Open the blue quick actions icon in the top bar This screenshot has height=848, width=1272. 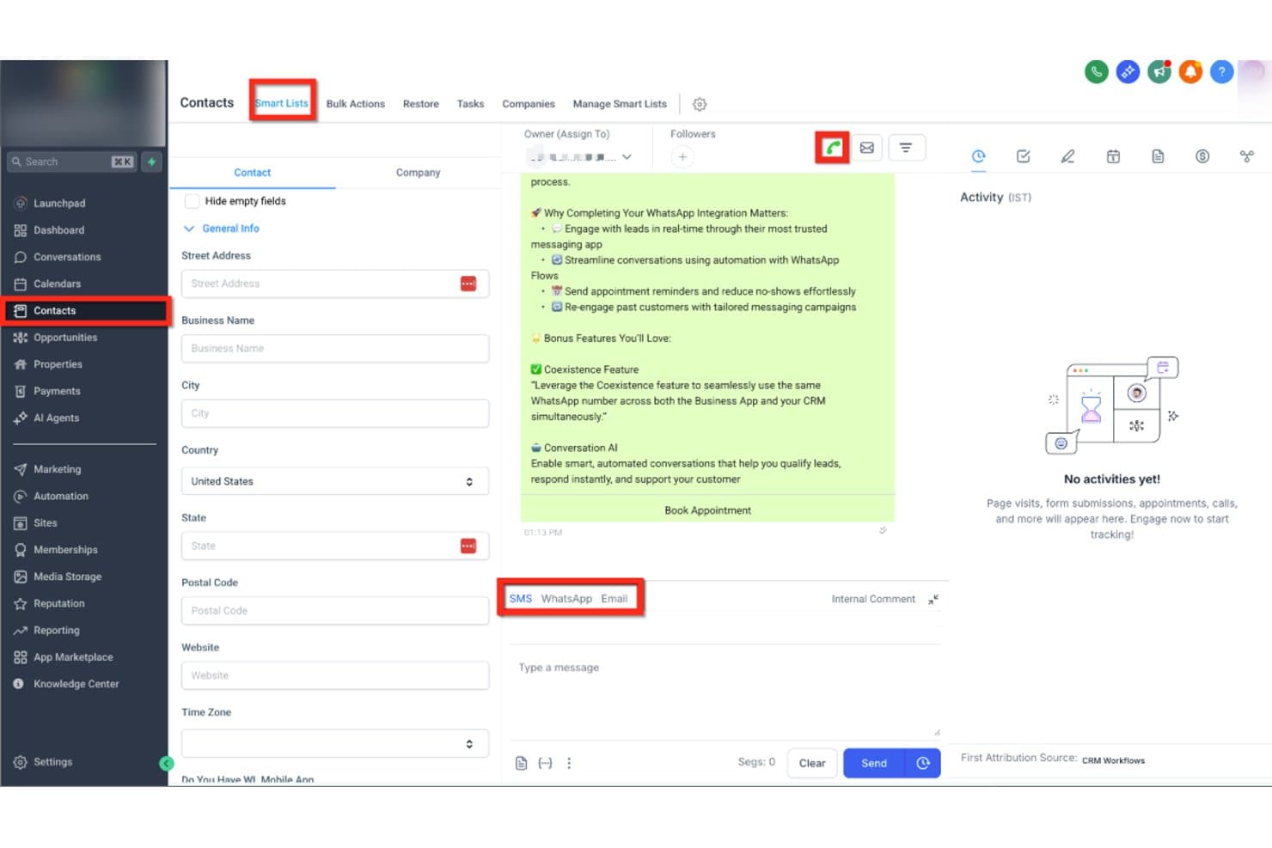(1128, 72)
